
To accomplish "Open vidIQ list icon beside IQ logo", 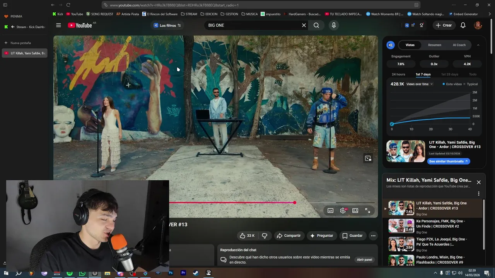I will pos(413,25).
